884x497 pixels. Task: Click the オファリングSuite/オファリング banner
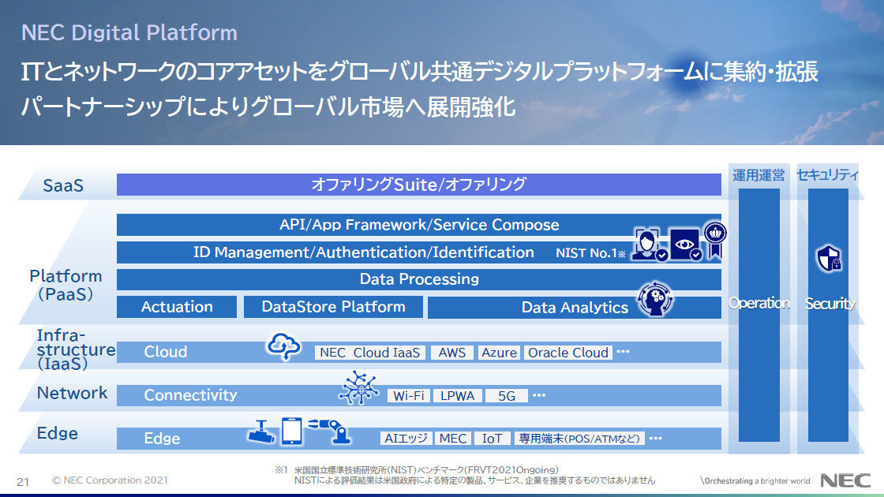[418, 183]
